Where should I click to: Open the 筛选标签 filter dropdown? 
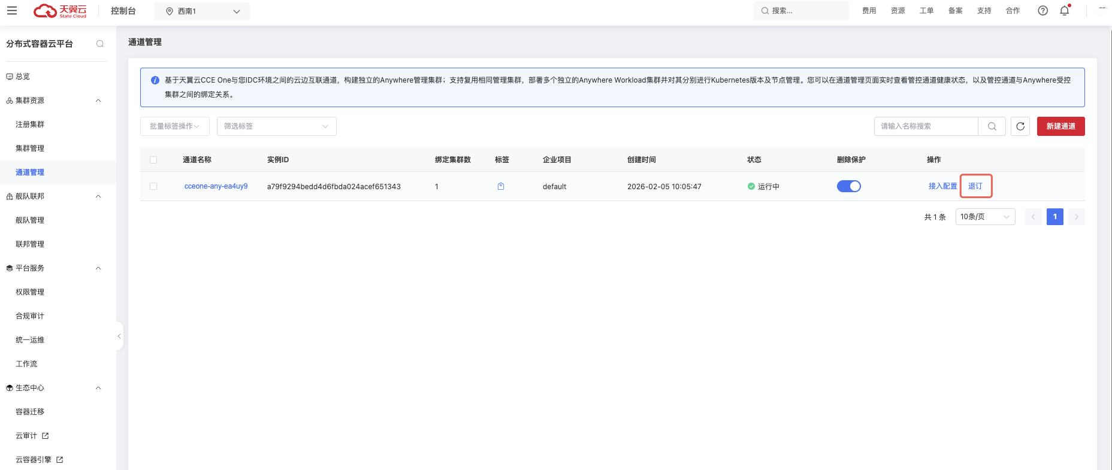(276, 126)
